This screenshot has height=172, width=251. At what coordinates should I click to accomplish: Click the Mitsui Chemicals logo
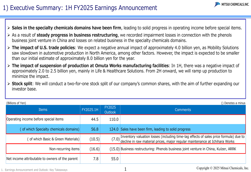pyautogui.click(x=231, y=5)
